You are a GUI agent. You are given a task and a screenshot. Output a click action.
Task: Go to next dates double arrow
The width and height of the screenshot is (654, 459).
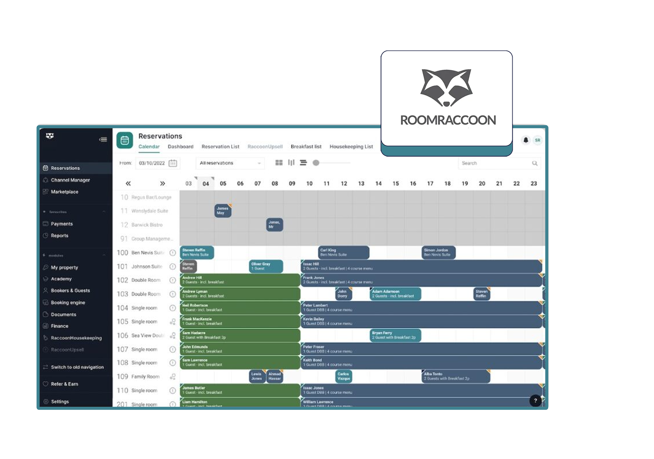162,184
